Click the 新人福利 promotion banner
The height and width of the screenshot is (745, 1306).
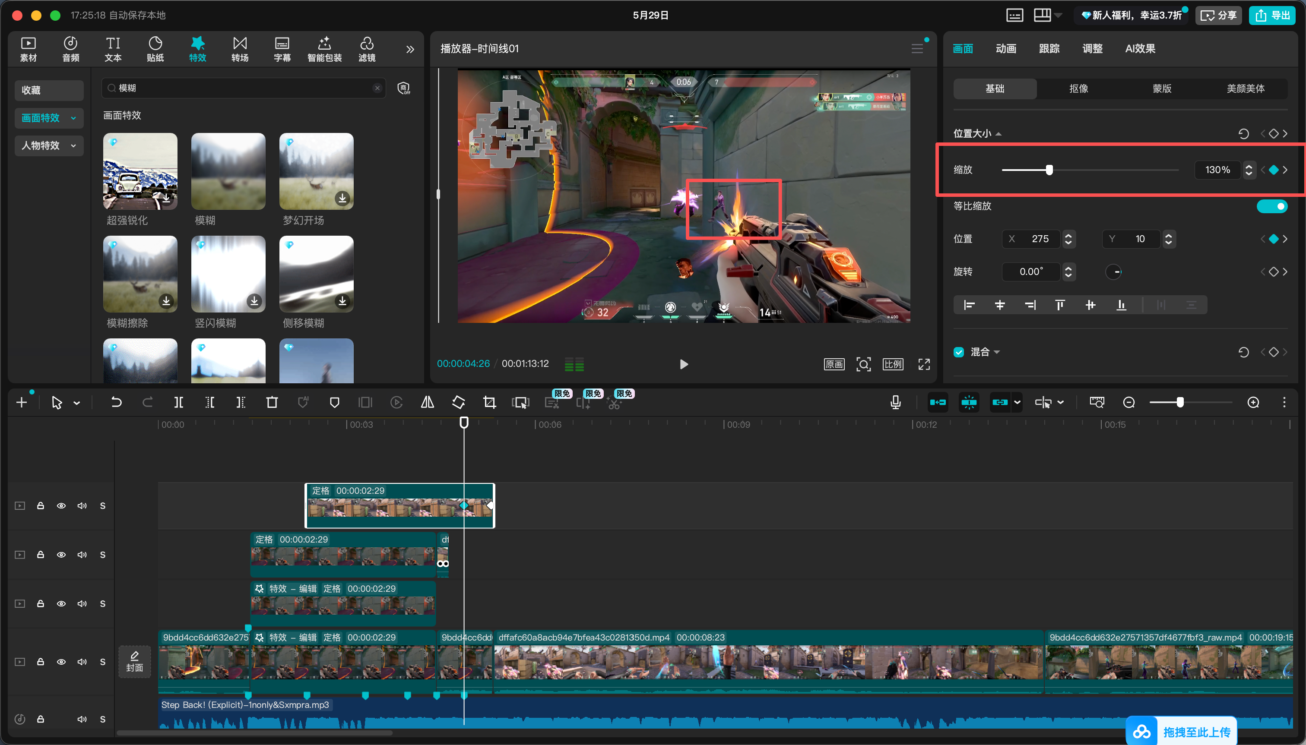(1131, 16)
